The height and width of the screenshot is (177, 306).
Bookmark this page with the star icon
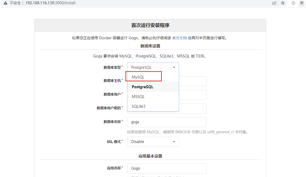[x=283, y=3]
